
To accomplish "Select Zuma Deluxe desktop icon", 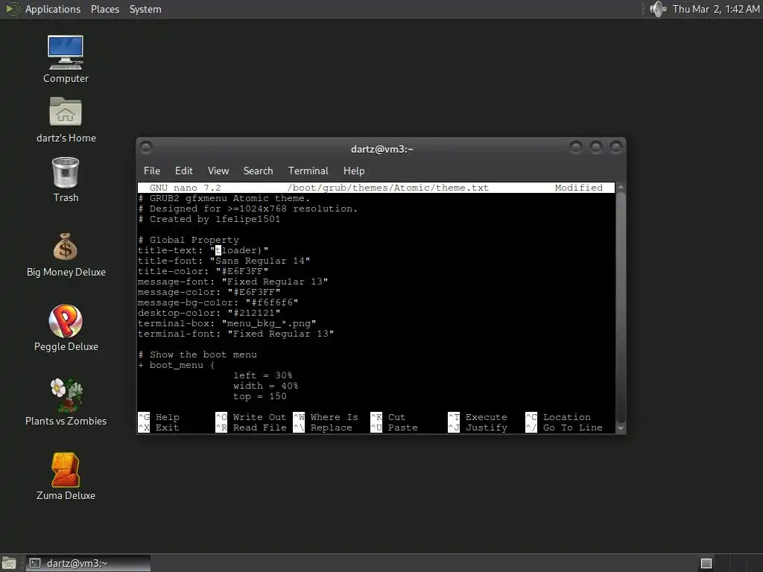I will click(x=66, y=477).
